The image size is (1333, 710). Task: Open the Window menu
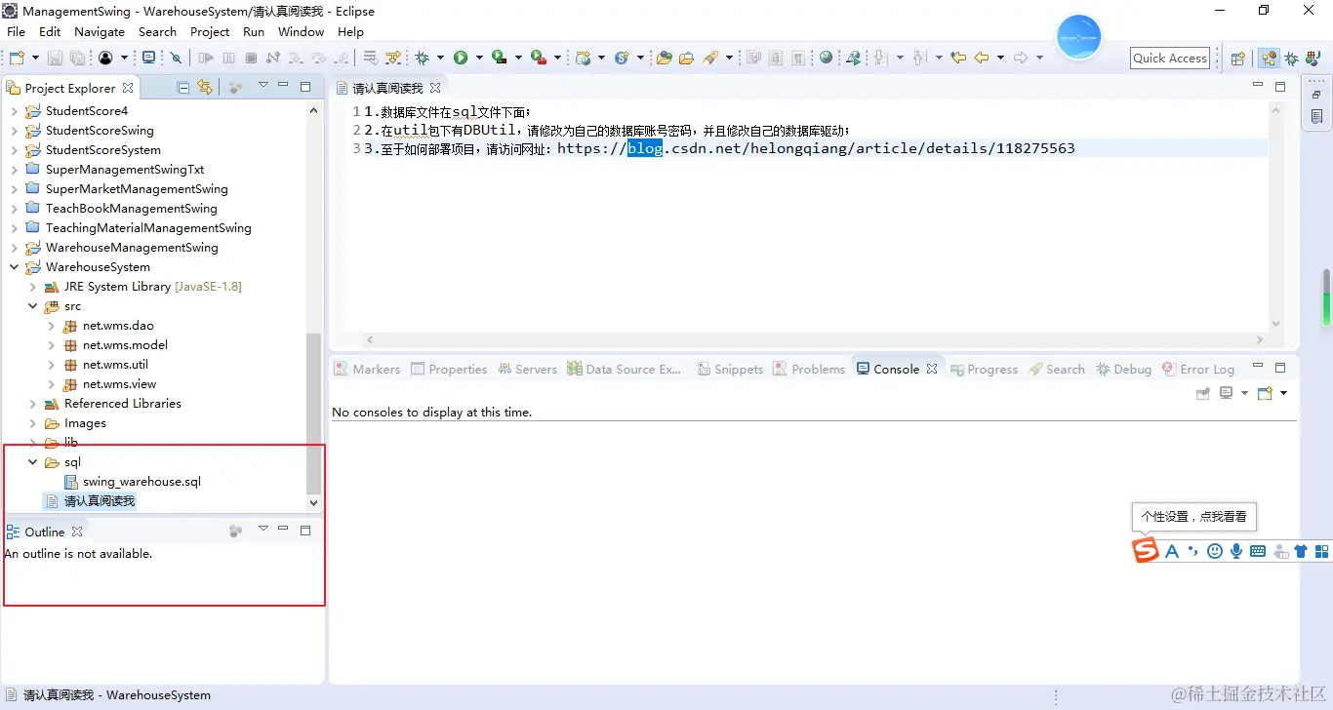click(x=301, y=31)
